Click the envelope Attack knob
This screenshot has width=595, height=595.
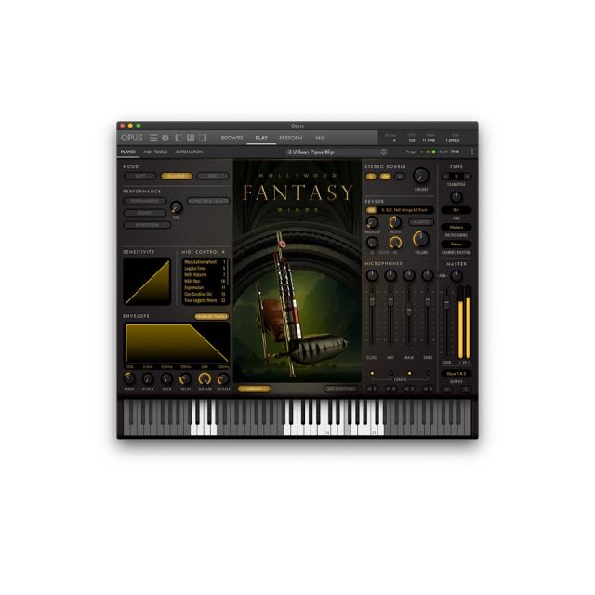[x=148, y=378]
